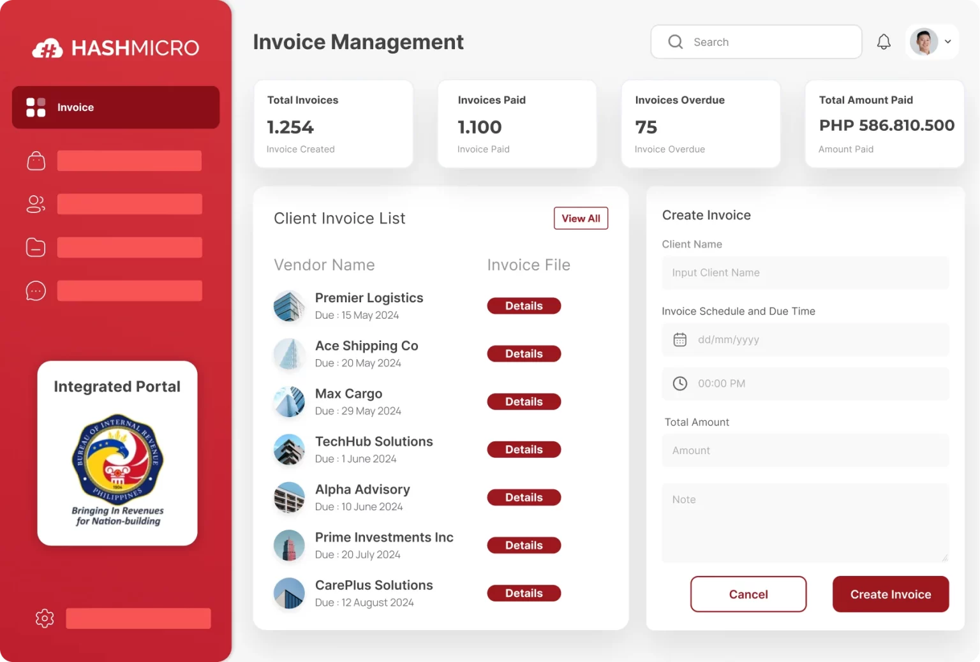
Task: Click the HashMicro logo
Action: 115,48
